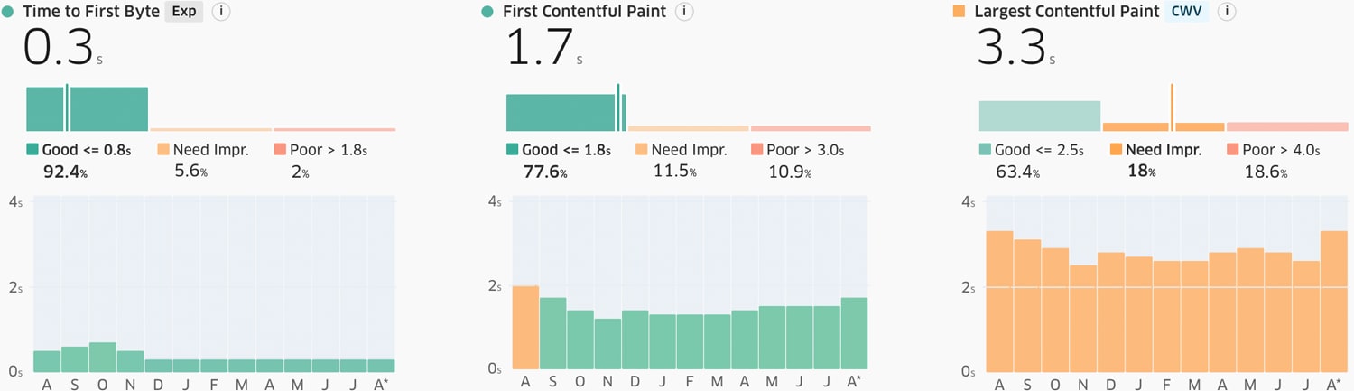The width and height of the screenshot is (1354, 391).
Task: Click Largest Contentful Paint orange square indicator
Action: [x=959, y=12]
